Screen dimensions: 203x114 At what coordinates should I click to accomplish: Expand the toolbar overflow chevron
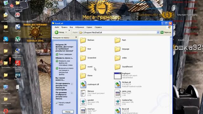coord(69,30)
